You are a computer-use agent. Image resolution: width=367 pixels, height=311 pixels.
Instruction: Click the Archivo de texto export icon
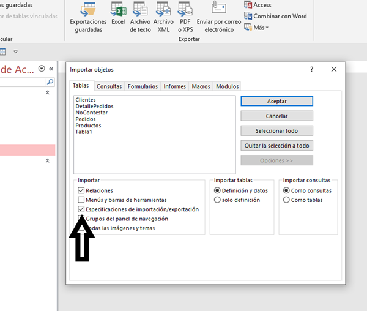click(x=140, y=9)
